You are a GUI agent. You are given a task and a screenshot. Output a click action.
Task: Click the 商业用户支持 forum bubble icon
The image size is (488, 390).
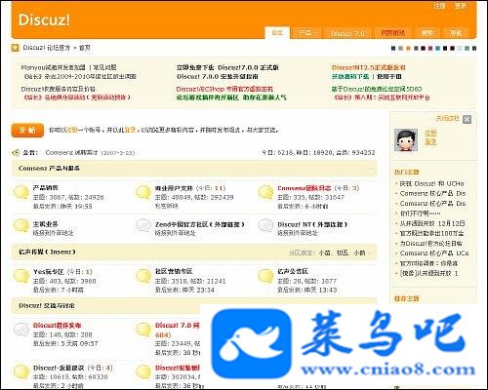tap(143, 192)
